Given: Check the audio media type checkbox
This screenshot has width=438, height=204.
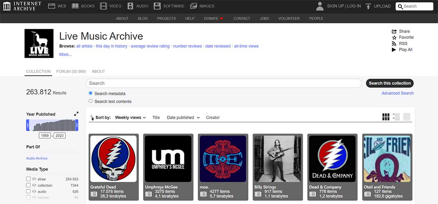Looking at the screenshot, I should click(x=28, y=192).
